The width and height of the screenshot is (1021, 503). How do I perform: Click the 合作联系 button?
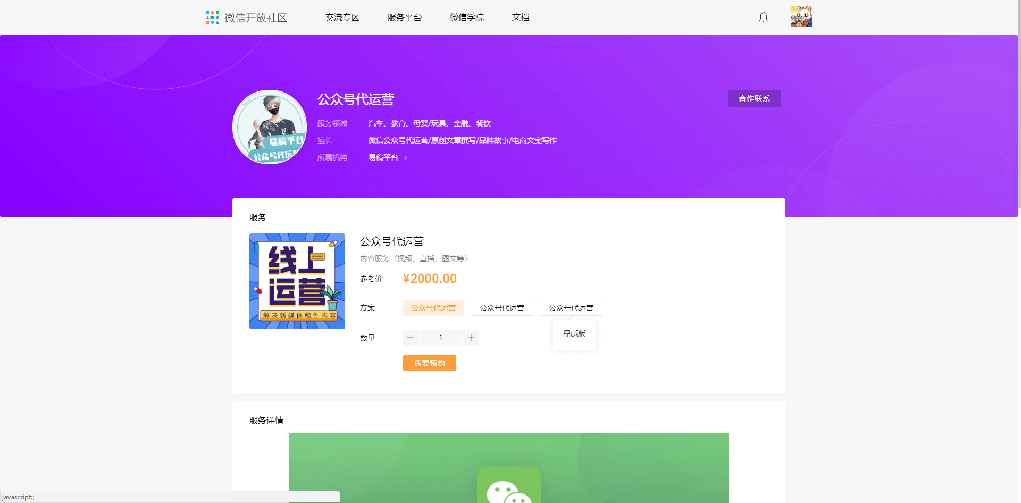pos(755,98)
